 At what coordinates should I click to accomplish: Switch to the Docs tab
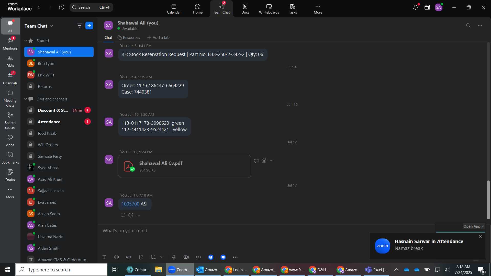pos(245,9)
